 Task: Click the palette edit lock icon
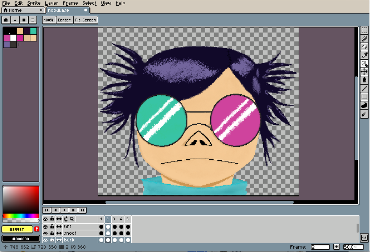click(x=6, y=20)
